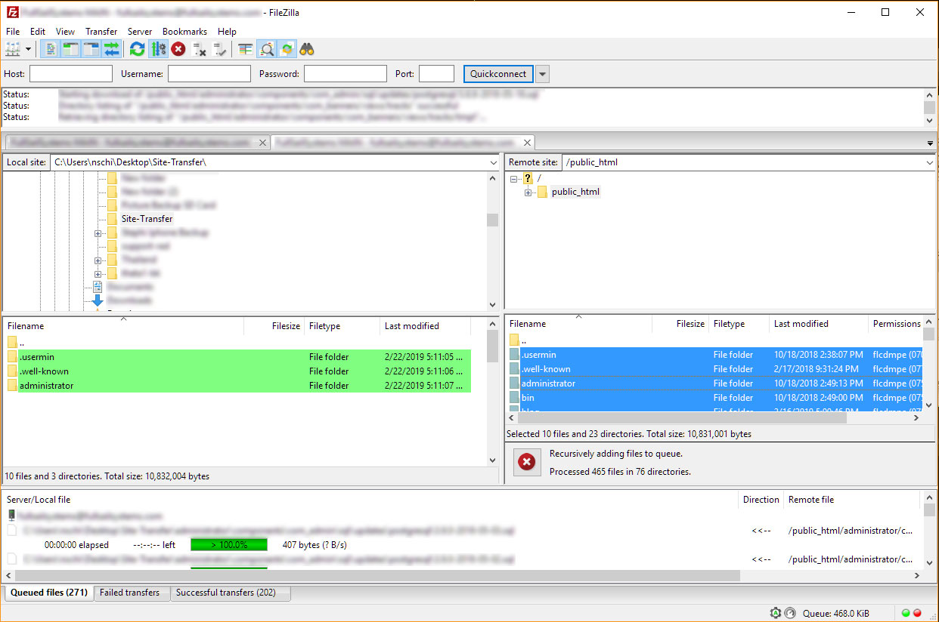Sort local list by Last modified

point(425,326)
